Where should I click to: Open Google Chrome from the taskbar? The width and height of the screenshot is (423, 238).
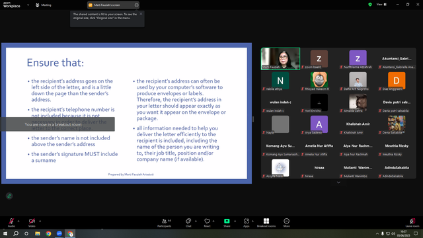48,233
